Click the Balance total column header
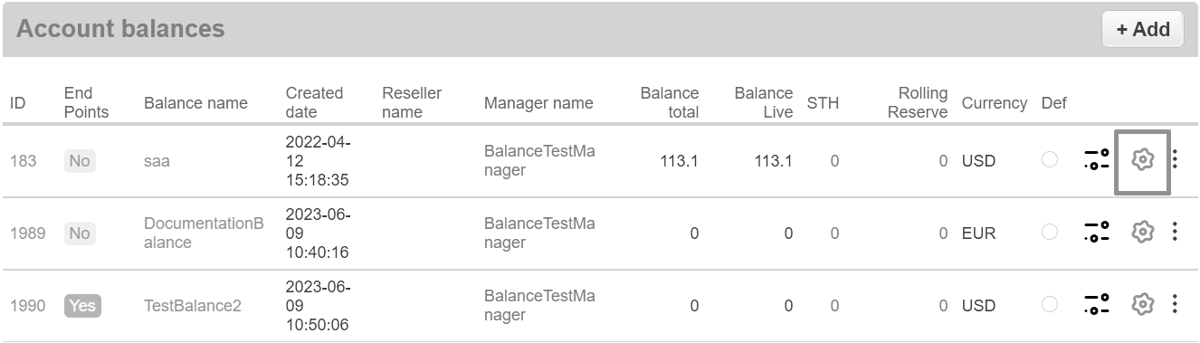The height and width of the screenshot is (343, 1200). pos(670,102)
